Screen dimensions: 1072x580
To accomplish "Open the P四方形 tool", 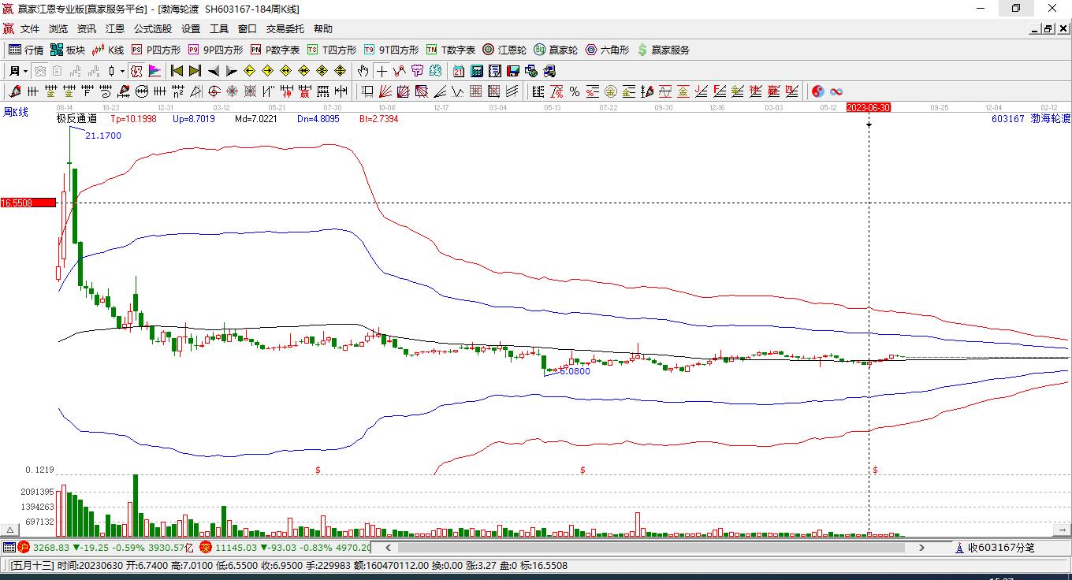I will [156, 50].
